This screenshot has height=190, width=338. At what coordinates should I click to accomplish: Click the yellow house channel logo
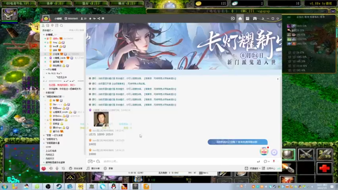tap(46, 19)
